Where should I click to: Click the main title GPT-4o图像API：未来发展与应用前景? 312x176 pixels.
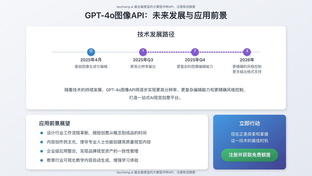click(156, 15)
